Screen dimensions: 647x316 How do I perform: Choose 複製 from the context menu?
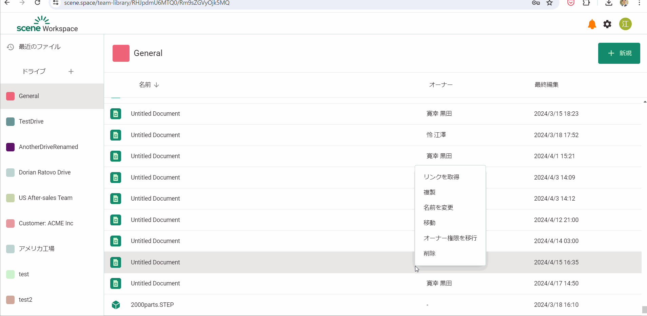coord(429,192)
